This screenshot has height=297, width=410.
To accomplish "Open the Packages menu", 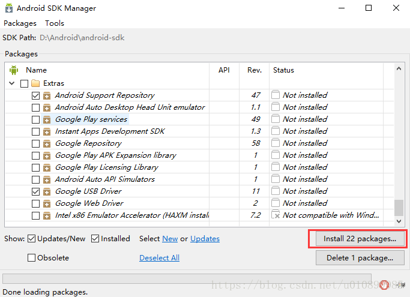I will (x=20, y=23).
